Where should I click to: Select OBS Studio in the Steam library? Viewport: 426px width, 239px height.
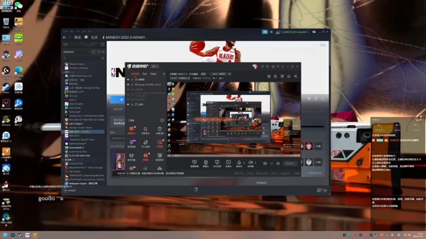tap(75, 172)
